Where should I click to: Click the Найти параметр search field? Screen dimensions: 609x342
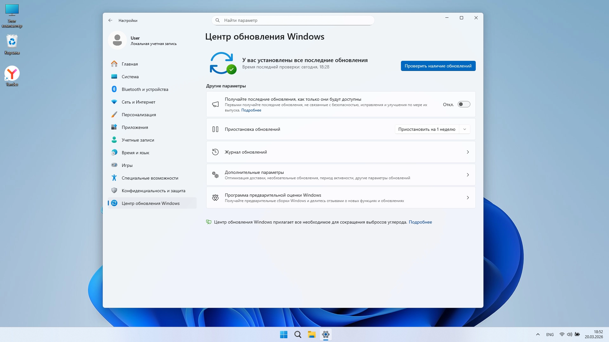pyautogui.click(x=292, y=20)
